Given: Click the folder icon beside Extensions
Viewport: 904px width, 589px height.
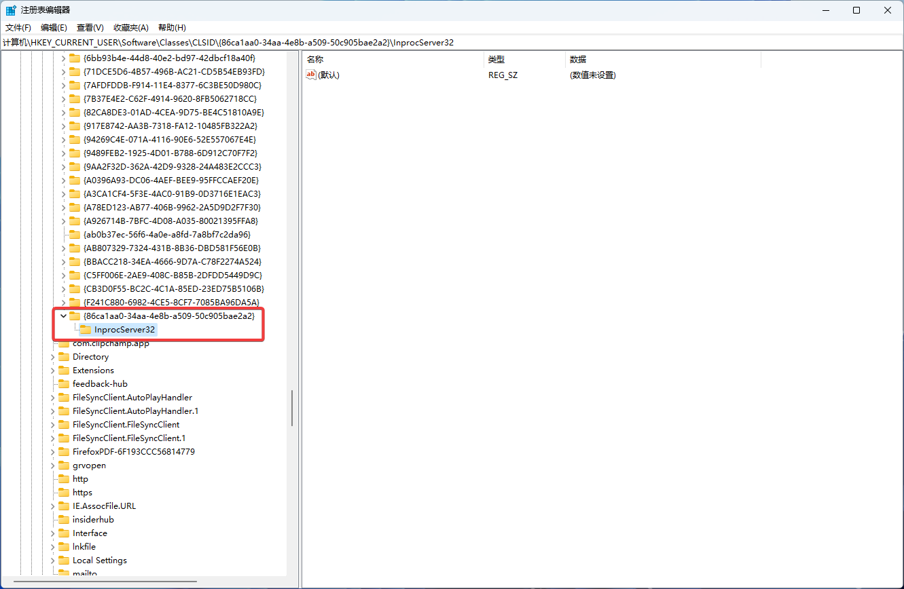Looking at the screenshot, I should point(63,370).
